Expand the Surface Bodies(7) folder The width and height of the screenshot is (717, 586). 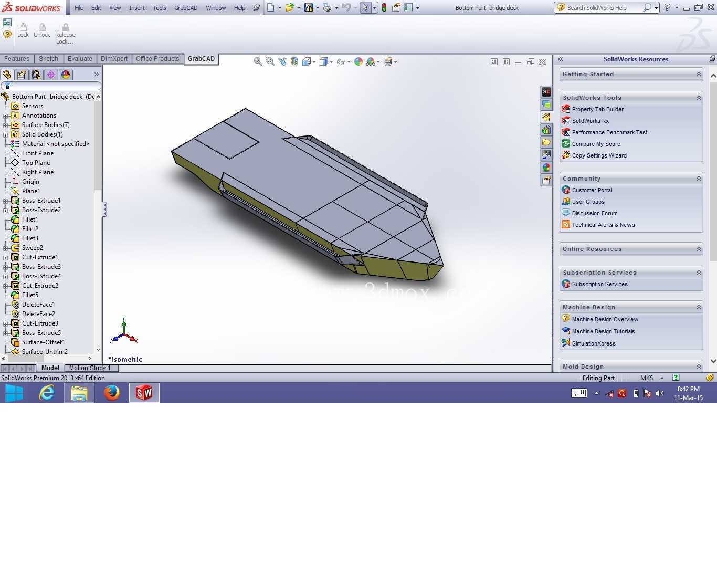(x=6, y=125)
